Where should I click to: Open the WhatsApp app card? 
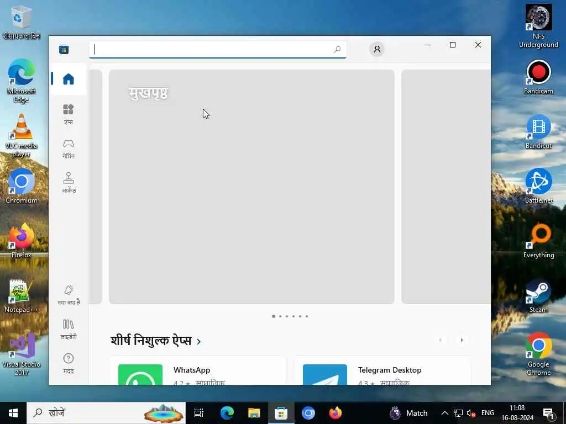pyautogui.click(x=198, y=370)
